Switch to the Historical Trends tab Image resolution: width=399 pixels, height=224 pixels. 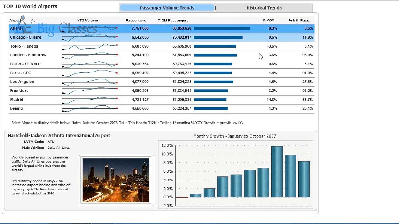point(264,8)
